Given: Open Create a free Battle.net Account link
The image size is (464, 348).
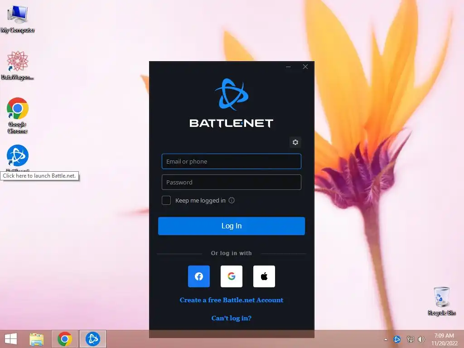Looking at the screenshot, I should click(x=232, y=300).
